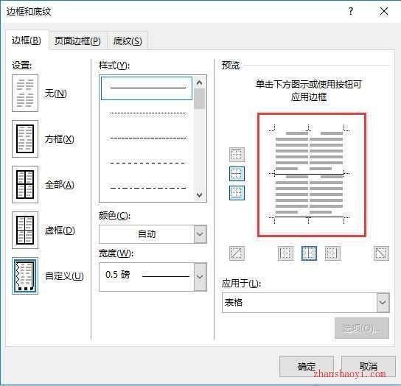Image resolution: width=401 pixels, height=386 pixels.
Task: Toggle the bottom border preview button
Action: (237, 193)
